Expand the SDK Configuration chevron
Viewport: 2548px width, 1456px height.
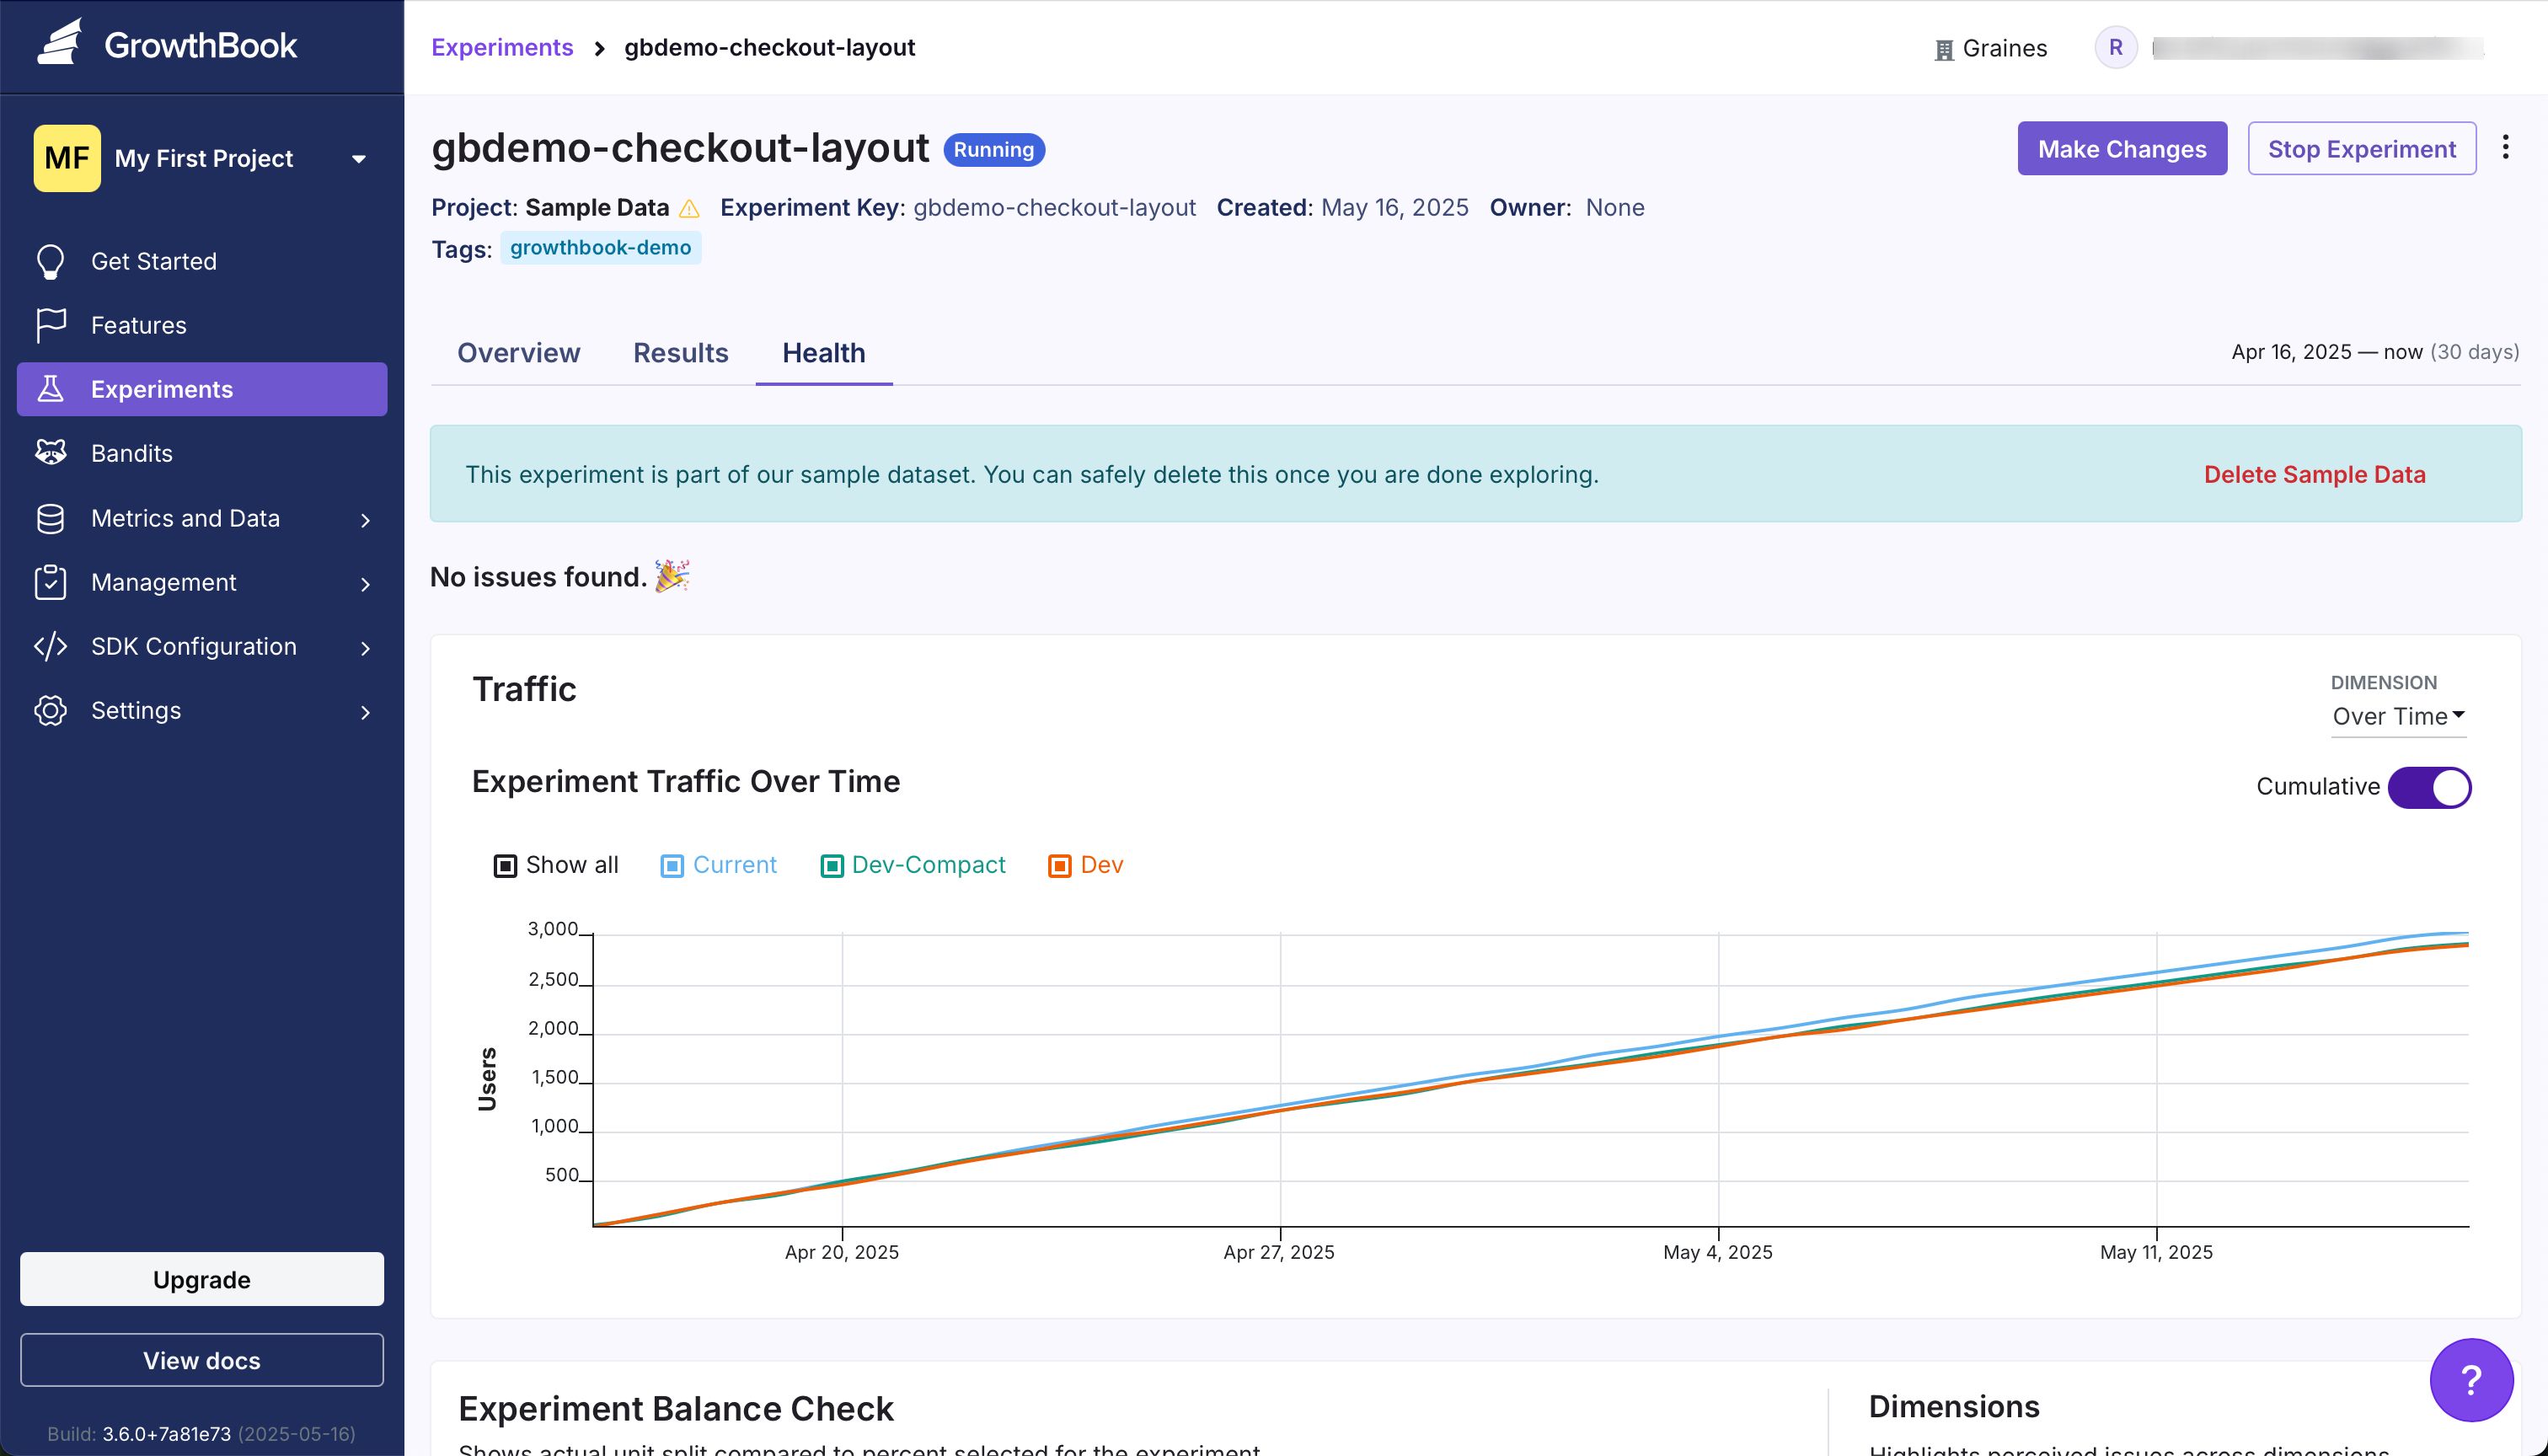click(365, 648)
